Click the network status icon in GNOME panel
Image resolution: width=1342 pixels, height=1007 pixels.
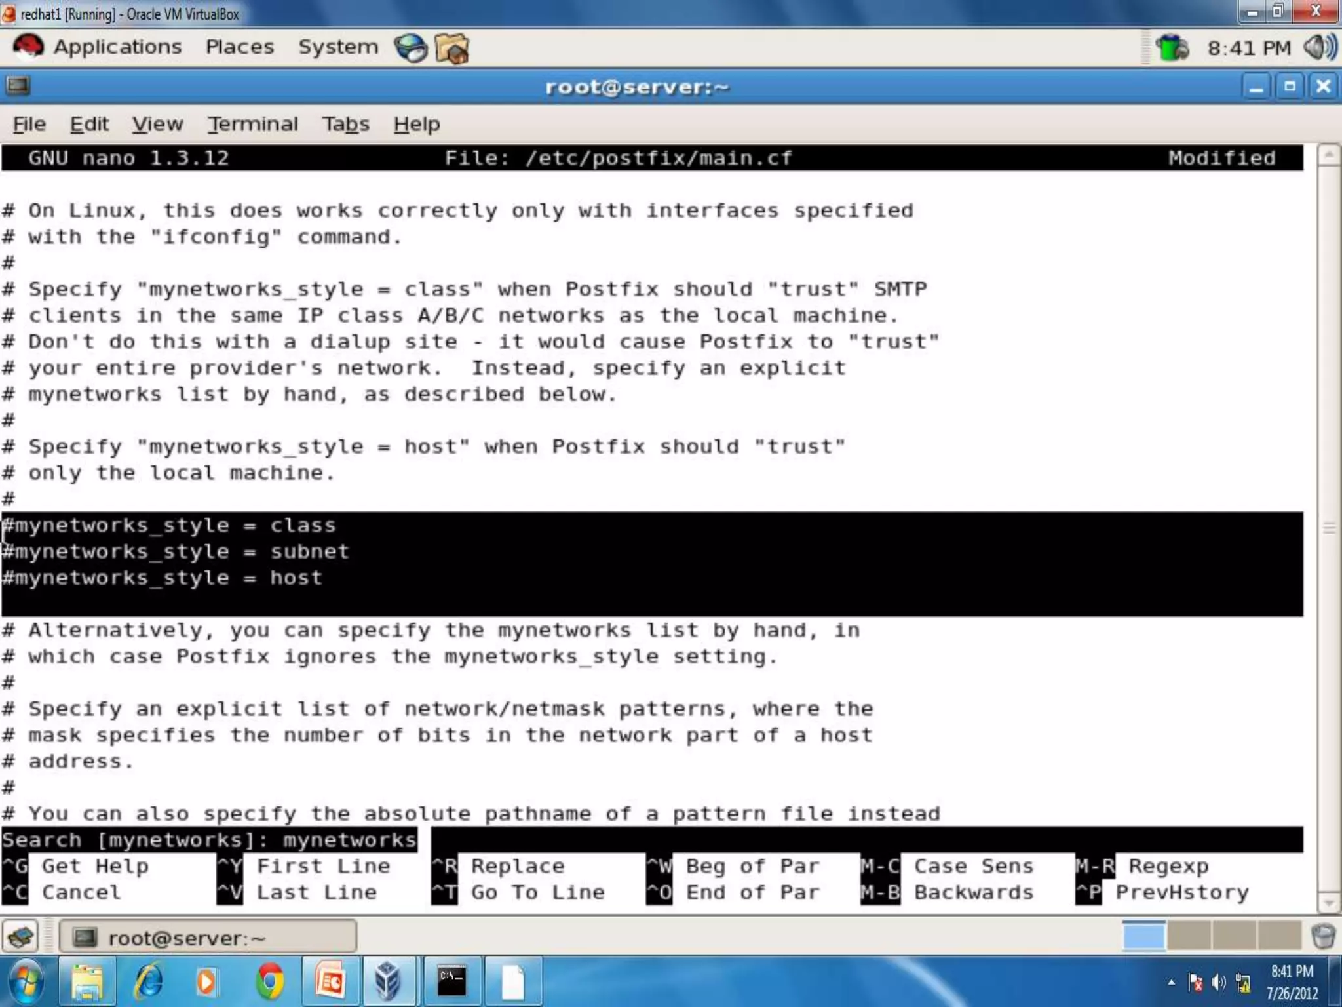(1171, 48)
